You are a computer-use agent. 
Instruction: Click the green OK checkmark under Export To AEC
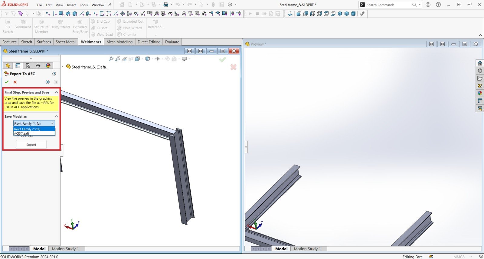pyautogui.click(x=7, y=82)
